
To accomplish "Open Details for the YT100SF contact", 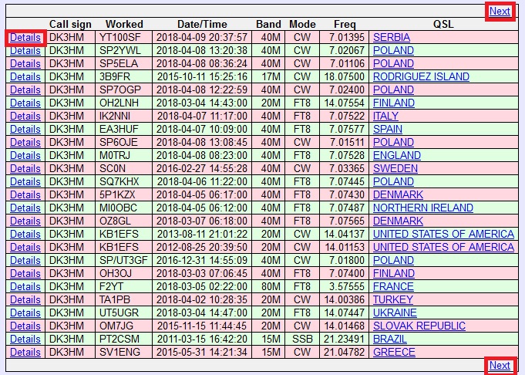I will click(25, 37).
